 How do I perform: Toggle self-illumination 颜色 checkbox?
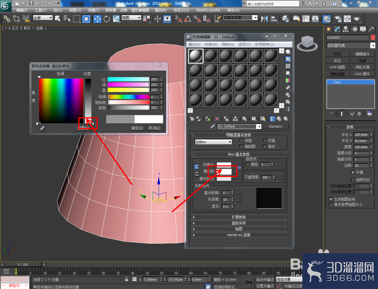pos(247,164)
